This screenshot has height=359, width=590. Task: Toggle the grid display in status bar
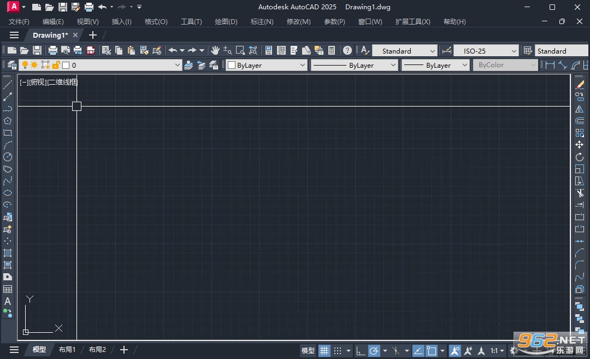324,351
